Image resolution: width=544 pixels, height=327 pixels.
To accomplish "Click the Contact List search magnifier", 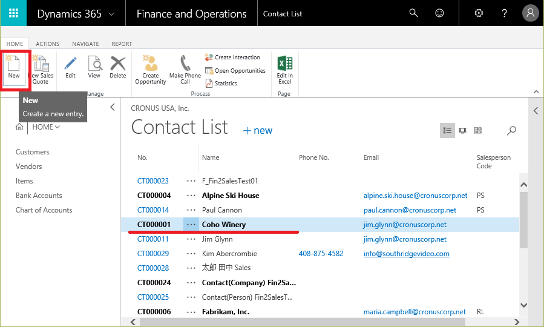I will 511,131.
